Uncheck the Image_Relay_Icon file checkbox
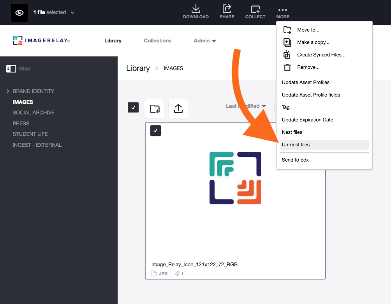 [x=156, y=130]
